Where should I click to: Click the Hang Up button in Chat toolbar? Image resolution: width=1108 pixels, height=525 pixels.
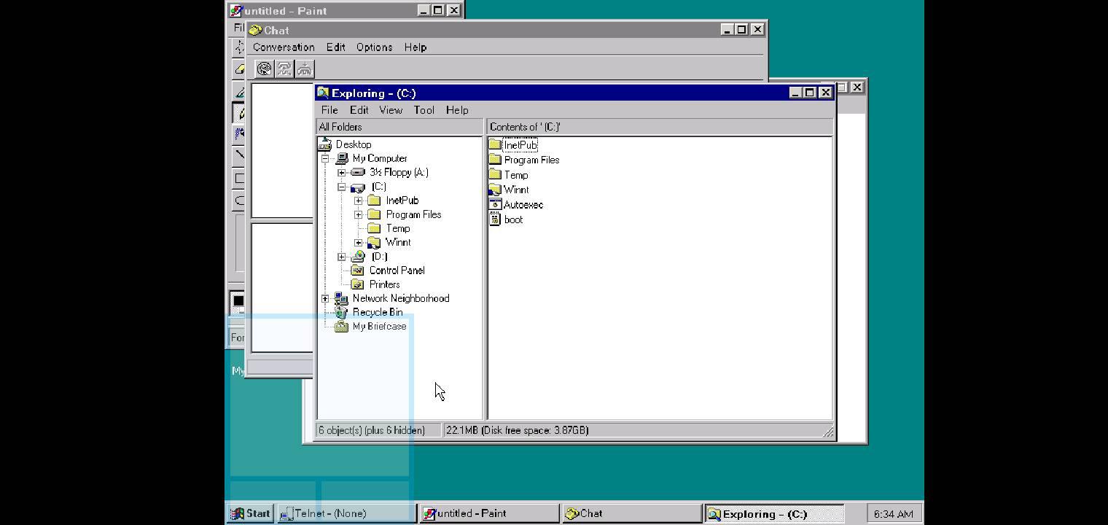[x=305, y=69]
